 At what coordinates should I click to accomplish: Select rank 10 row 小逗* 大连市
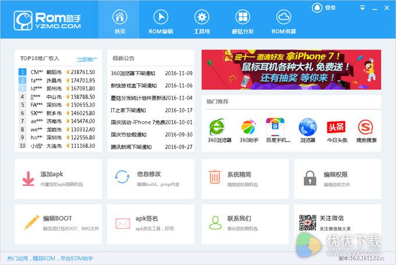click(57, 146)
